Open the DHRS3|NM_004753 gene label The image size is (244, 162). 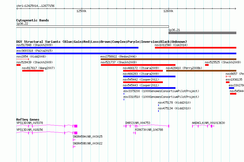(x=138, y=123)
